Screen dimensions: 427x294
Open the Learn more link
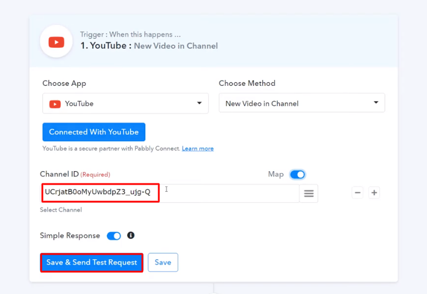click(198, 149)
